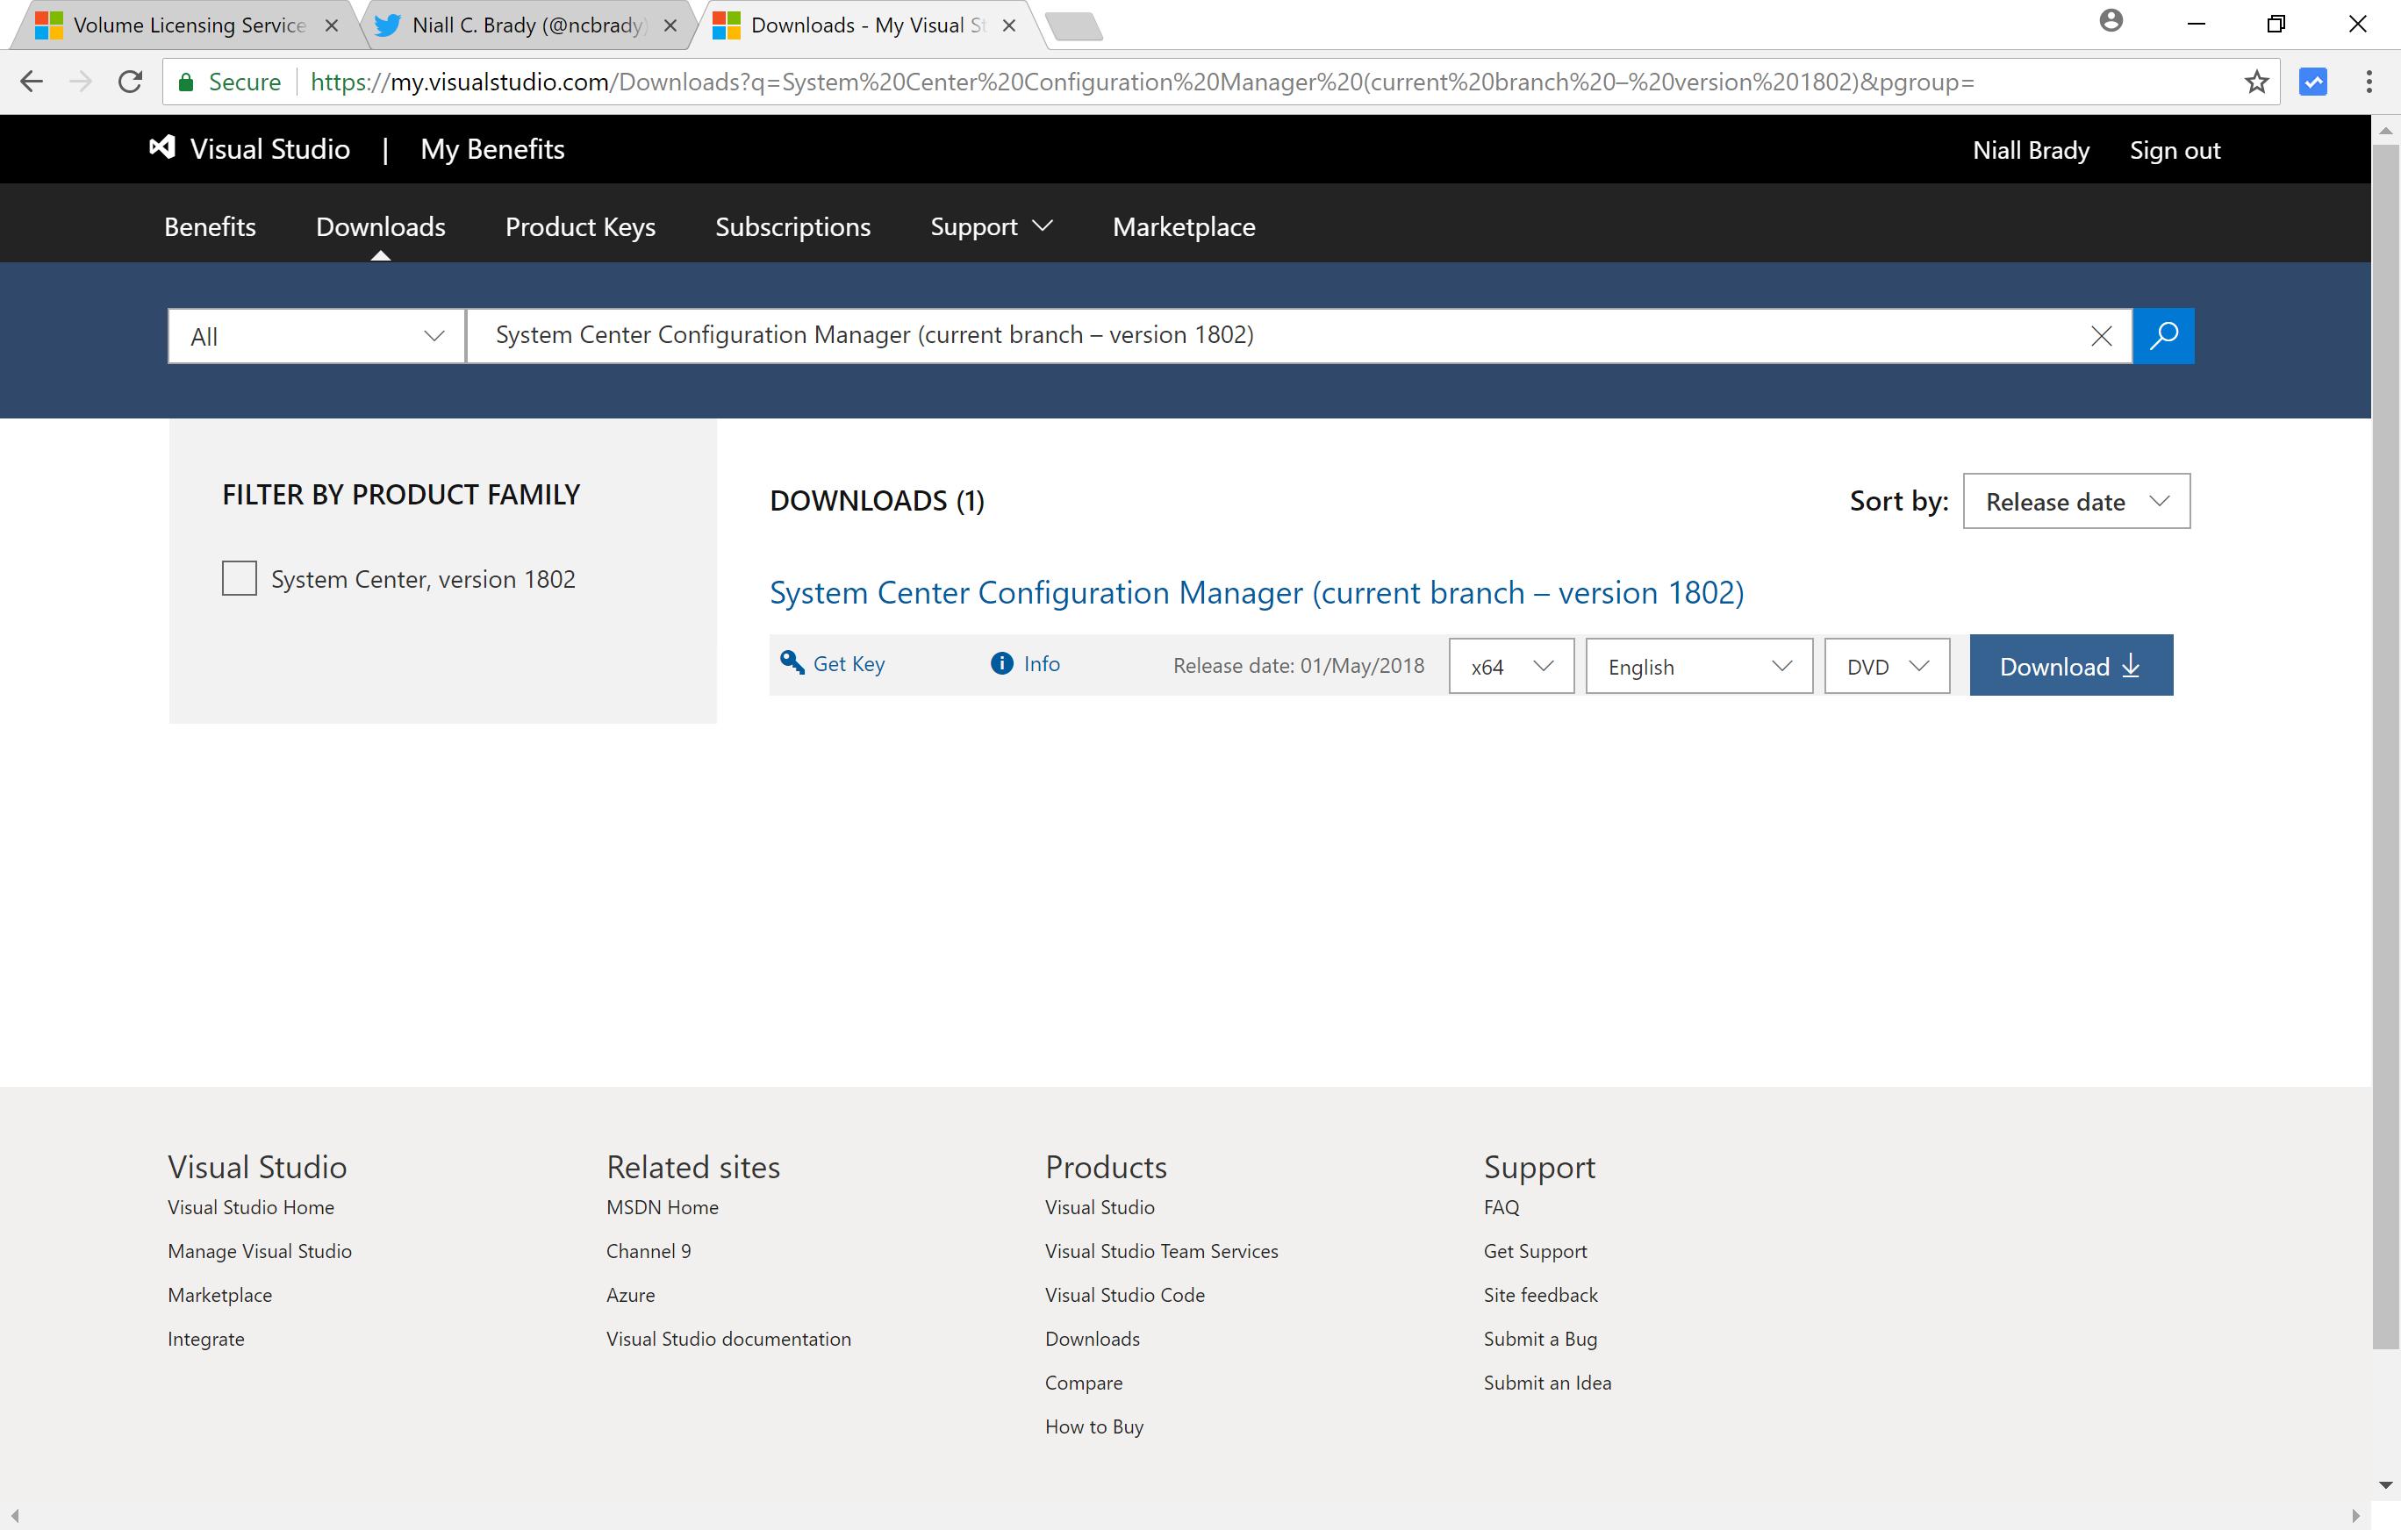This screenshot has height=1530, width=2401.
Task: Select the Downloads nav item
Action: [380, 226]
